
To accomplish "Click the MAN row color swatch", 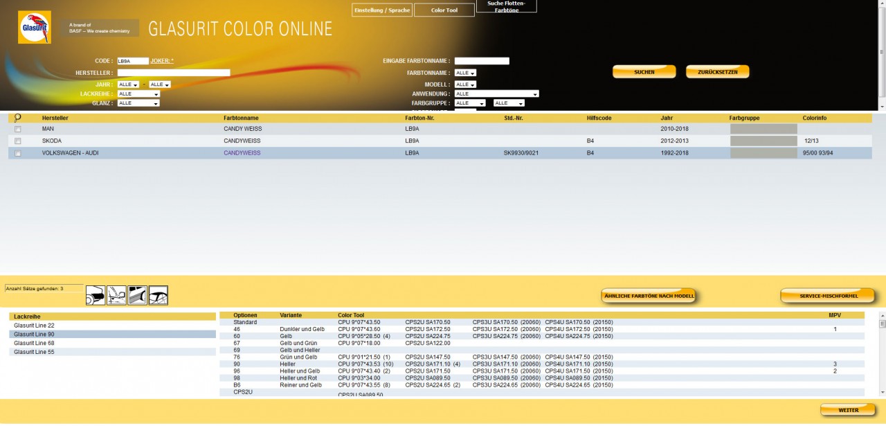I will pos(763,129).
